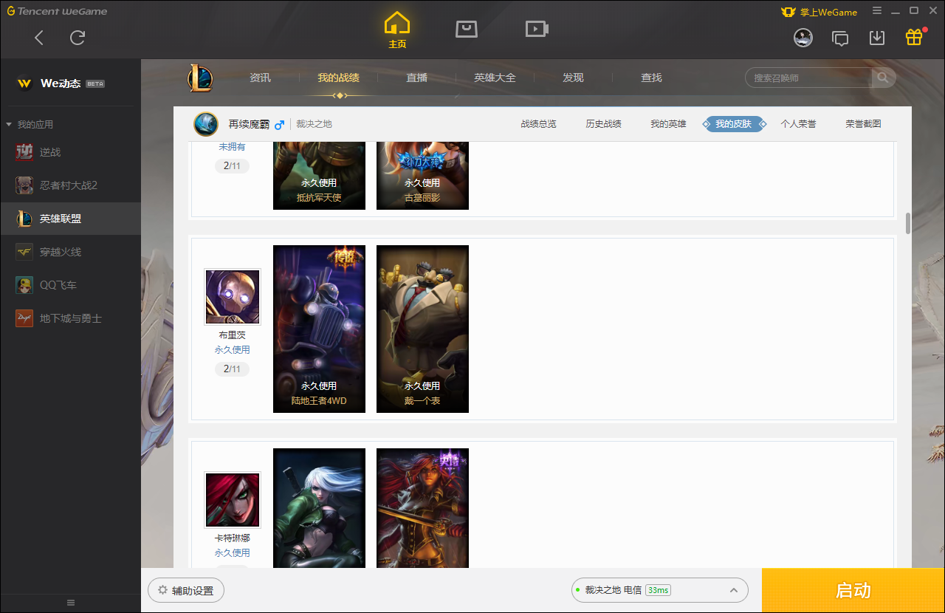Screen dimensions: 945x613
Task: Open the store bag icon
Action: coord(467,29)
